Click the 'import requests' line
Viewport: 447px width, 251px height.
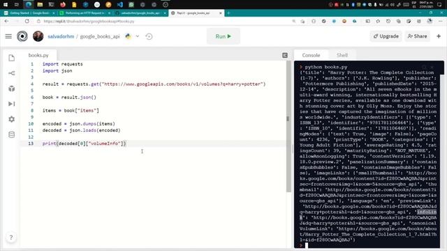62,64
